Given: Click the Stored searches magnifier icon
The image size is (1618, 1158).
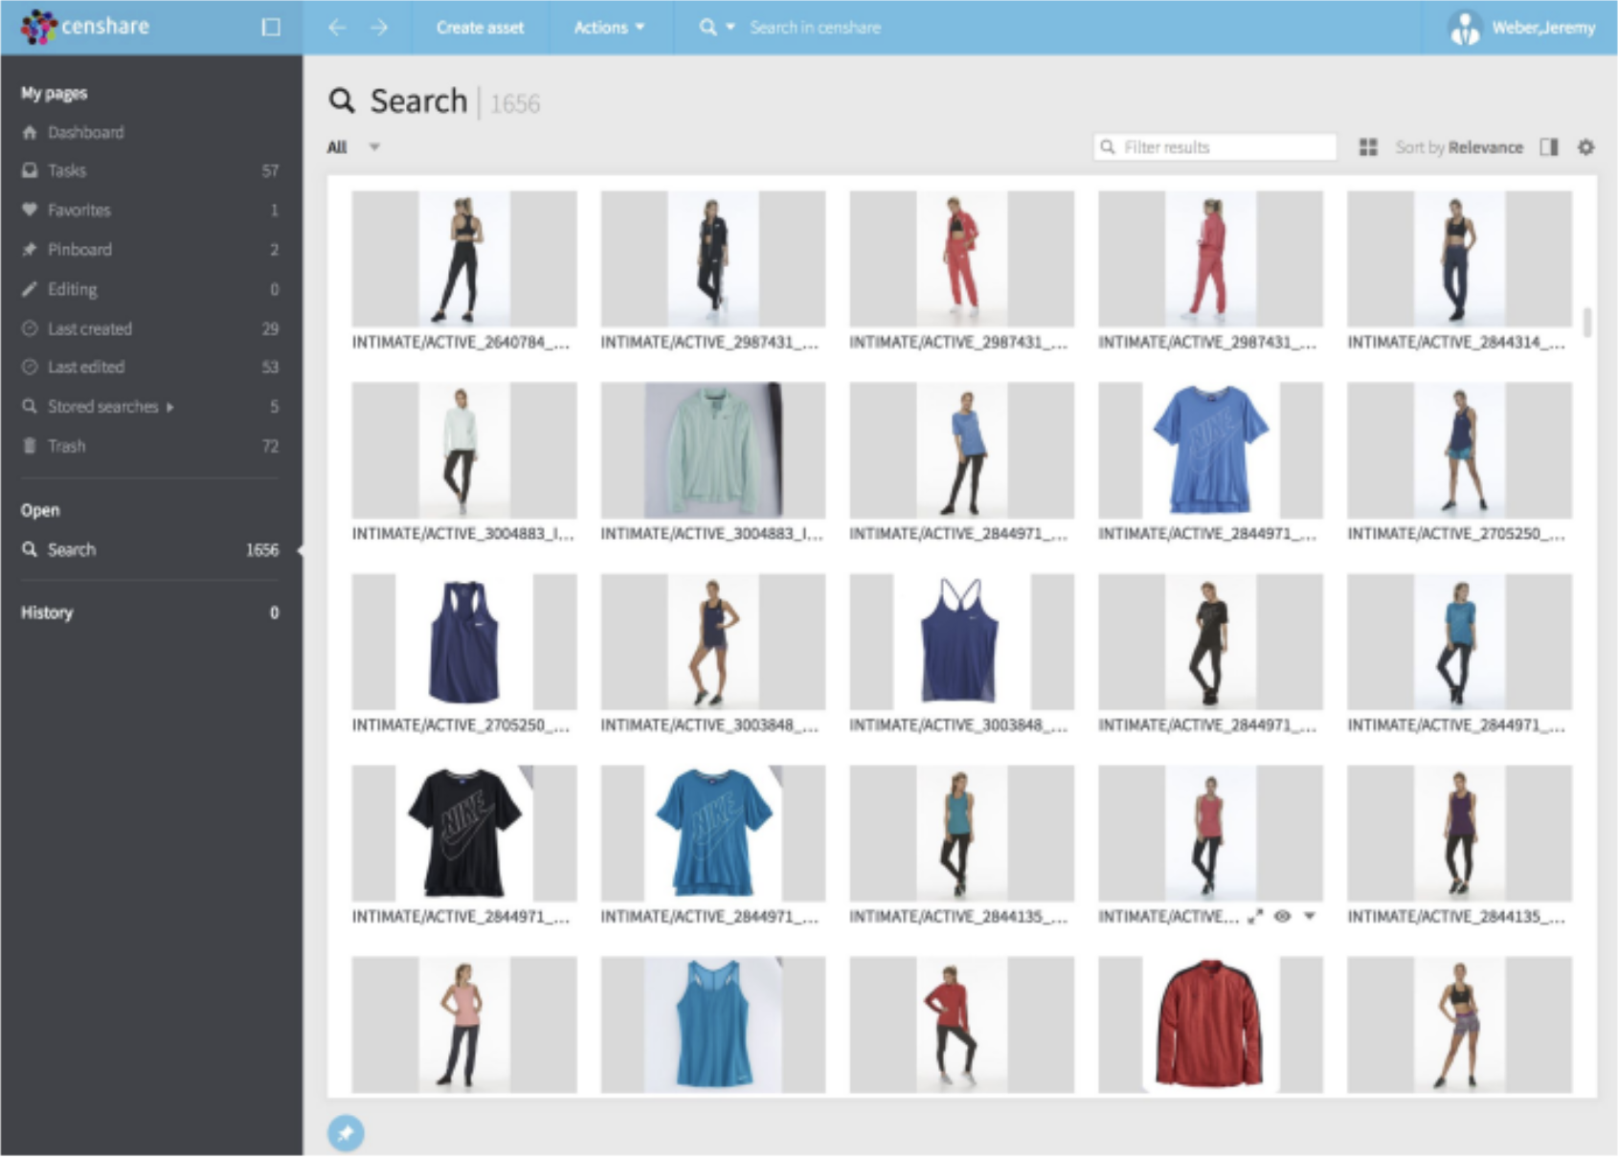Looking at the screenshot, I should coord(30,407).
